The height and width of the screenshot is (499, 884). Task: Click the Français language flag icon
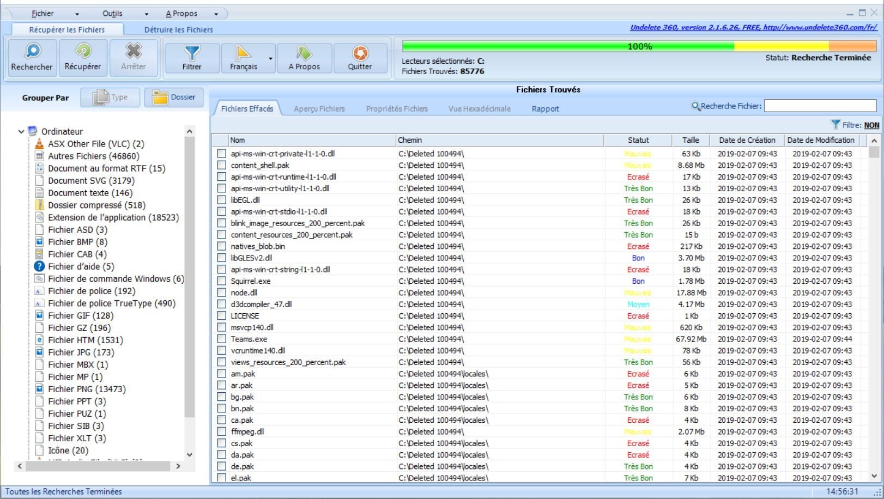(x=243, y=53)
